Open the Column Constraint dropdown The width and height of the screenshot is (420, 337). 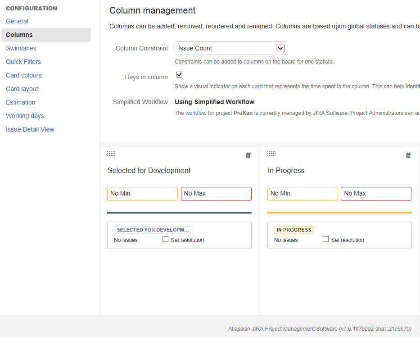point(230,48)
